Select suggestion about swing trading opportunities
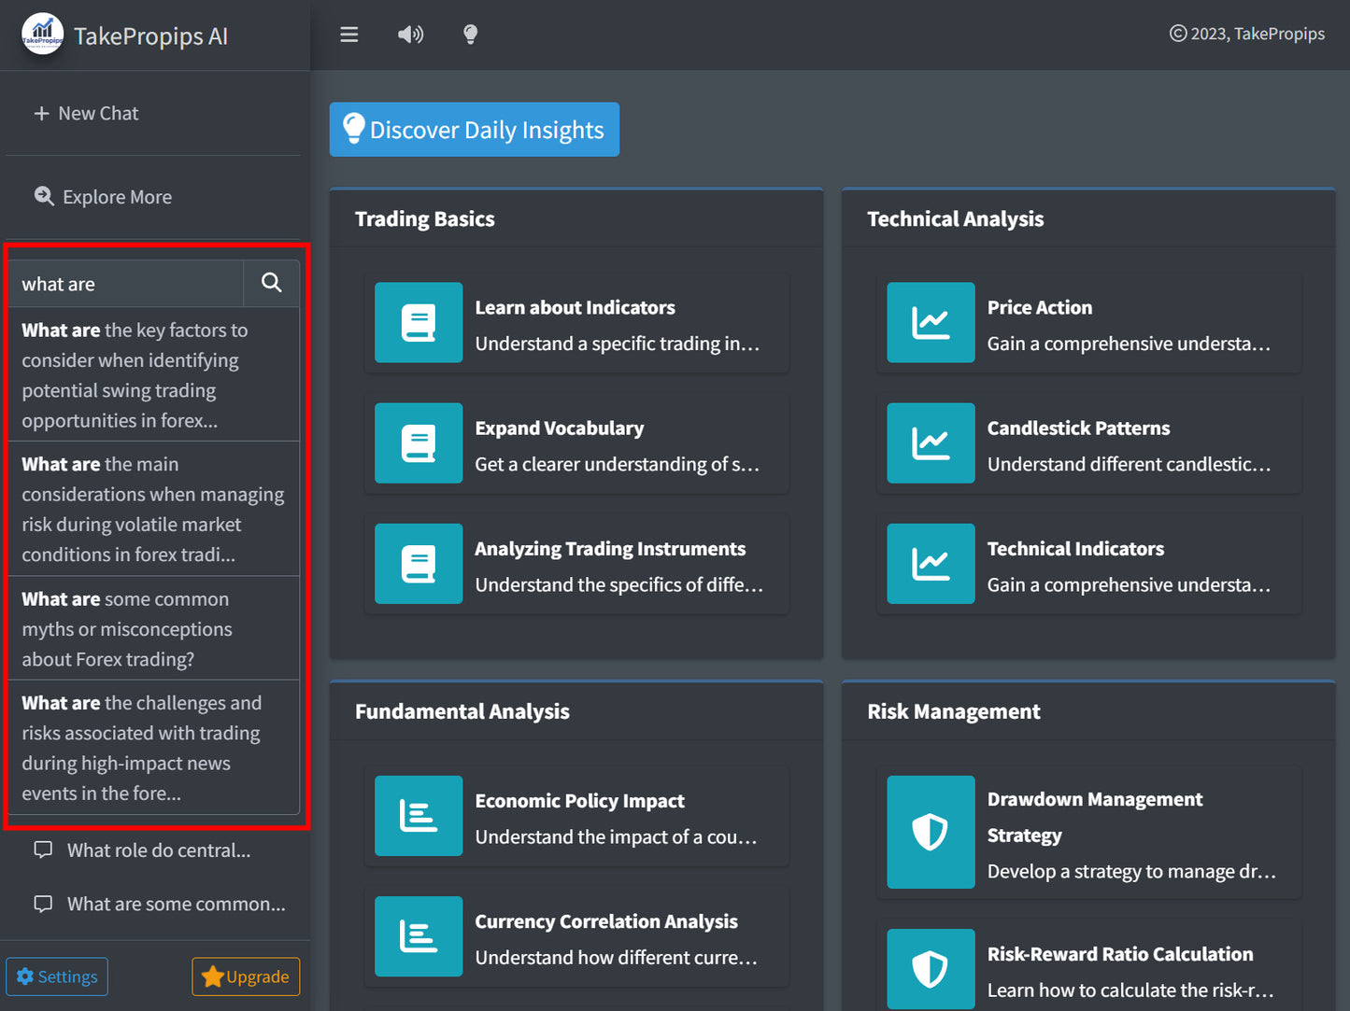 tap(154, 374)
